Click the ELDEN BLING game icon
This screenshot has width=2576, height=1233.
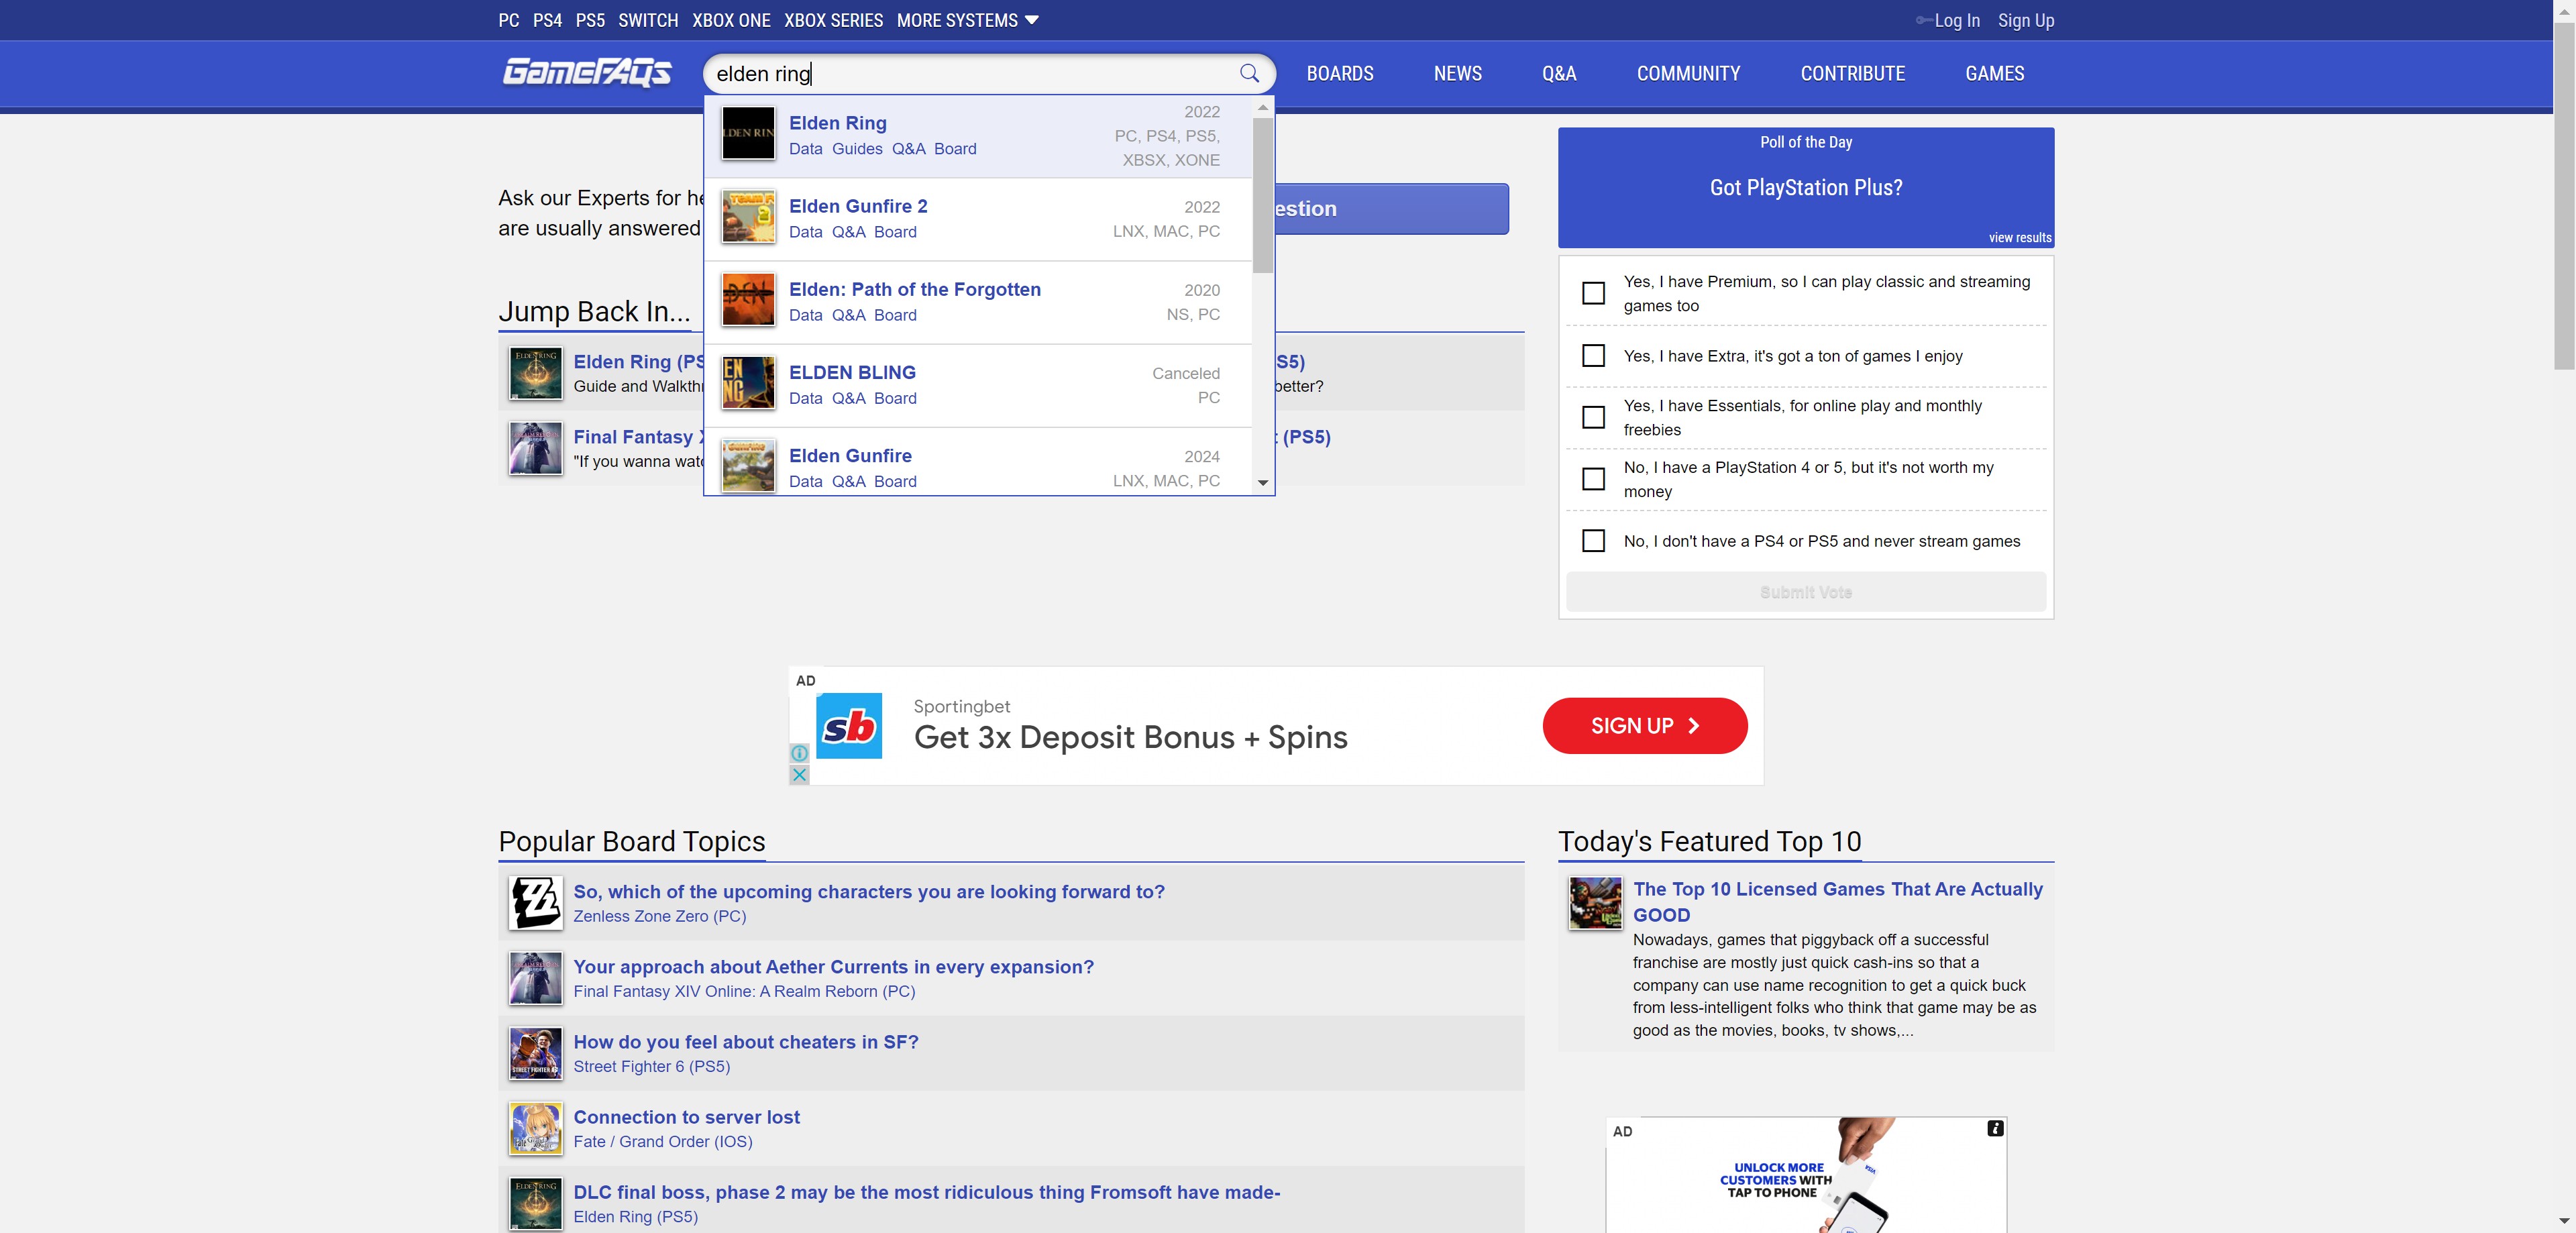click(748, 383)
